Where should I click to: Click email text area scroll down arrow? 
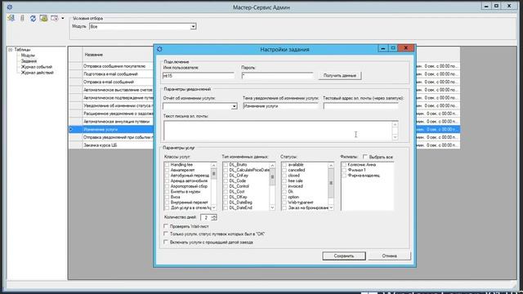(x=395, y=137)
